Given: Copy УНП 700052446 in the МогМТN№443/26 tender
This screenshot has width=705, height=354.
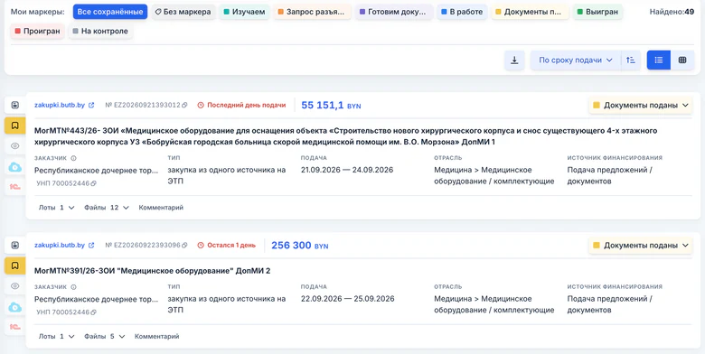Looking at the screenshot, I should coord(93,183).
